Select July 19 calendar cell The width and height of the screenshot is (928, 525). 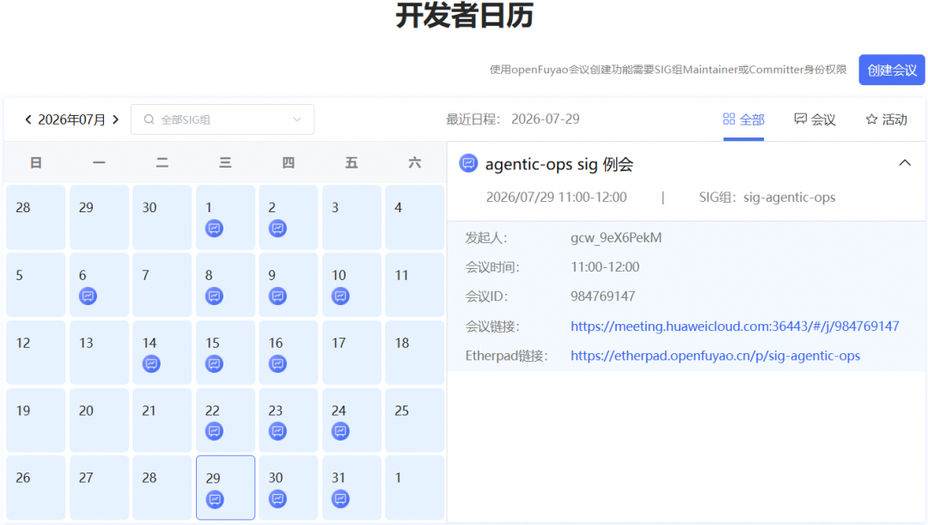coord(36,420)
